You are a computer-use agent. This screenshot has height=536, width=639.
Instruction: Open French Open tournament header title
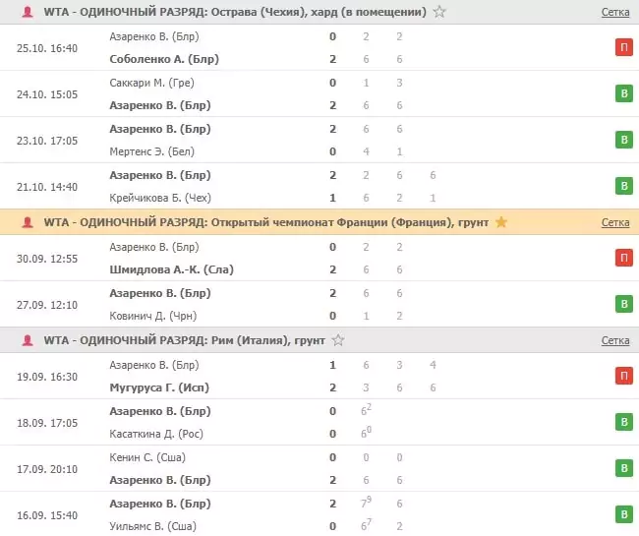(x=266, y=222)
